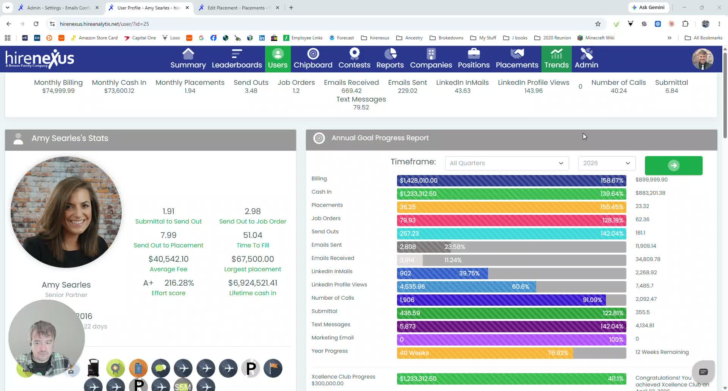Switch to the Trends tab
The image size is (728, 391).
556,59
